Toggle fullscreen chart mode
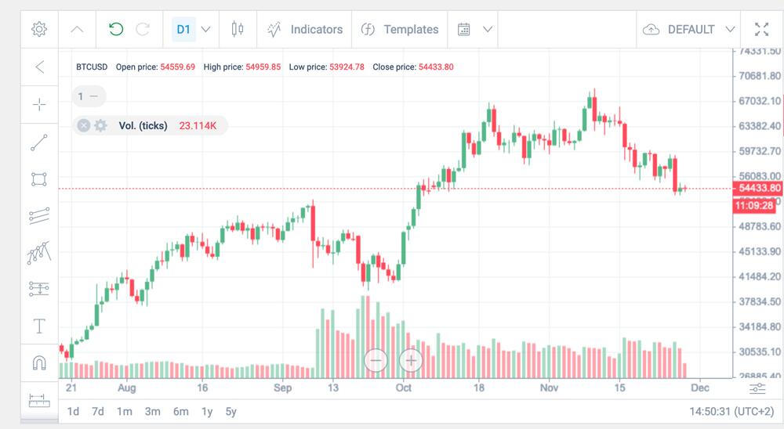The width and height of the screenshot is (784, 429). tap(761, 30)
